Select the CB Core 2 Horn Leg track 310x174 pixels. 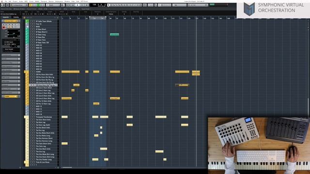pyautogui.click(x=43, y=90)
